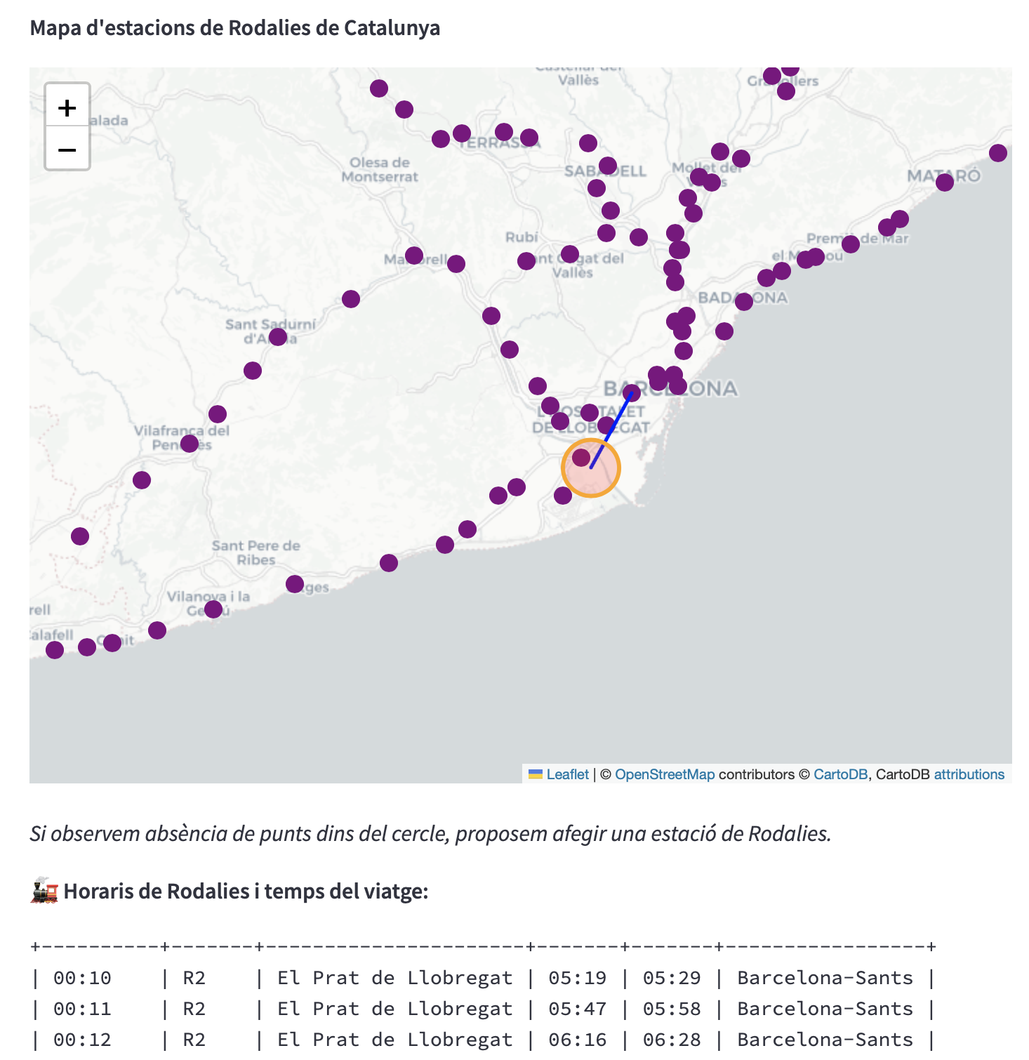Click station marker at blue line's Barcelona end
This screenshot has width=1029, height=1060.
632,393
